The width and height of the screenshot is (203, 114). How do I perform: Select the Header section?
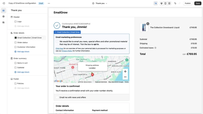[x=16, y=17]
